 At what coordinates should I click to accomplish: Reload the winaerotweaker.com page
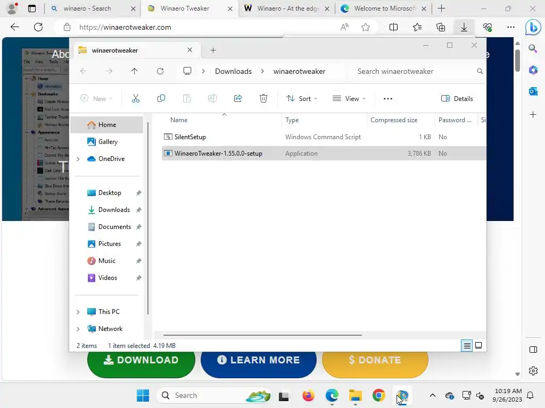pyautogui.click(x=38, y=27)
